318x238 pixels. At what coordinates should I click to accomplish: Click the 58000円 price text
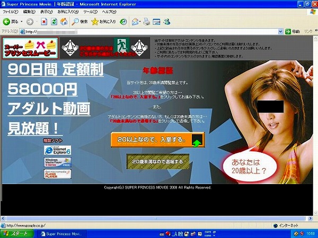pos(42,89)
